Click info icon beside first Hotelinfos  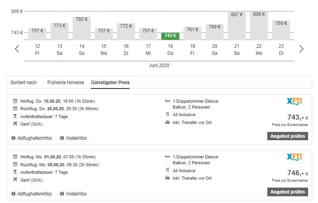(x=62, y=138)
